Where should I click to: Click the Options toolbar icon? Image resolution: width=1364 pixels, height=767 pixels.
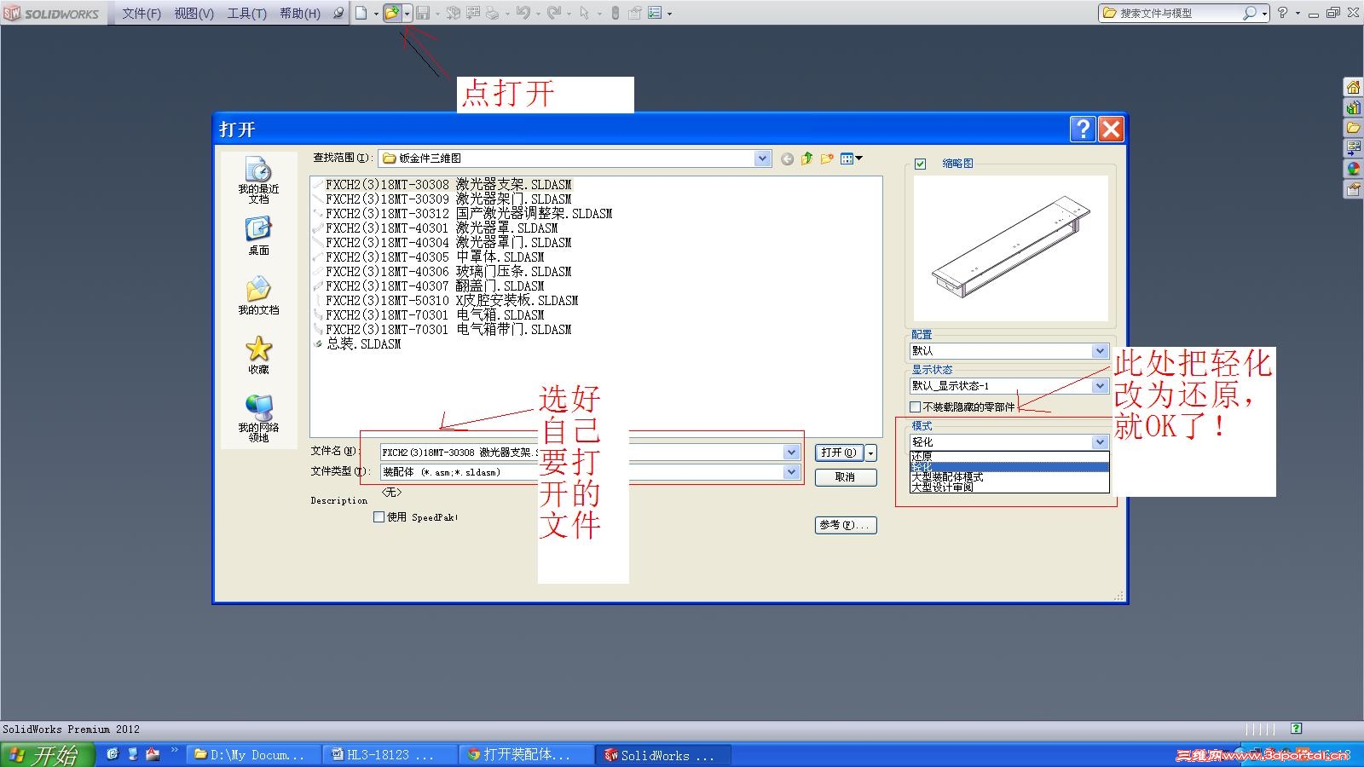point(655,13)
